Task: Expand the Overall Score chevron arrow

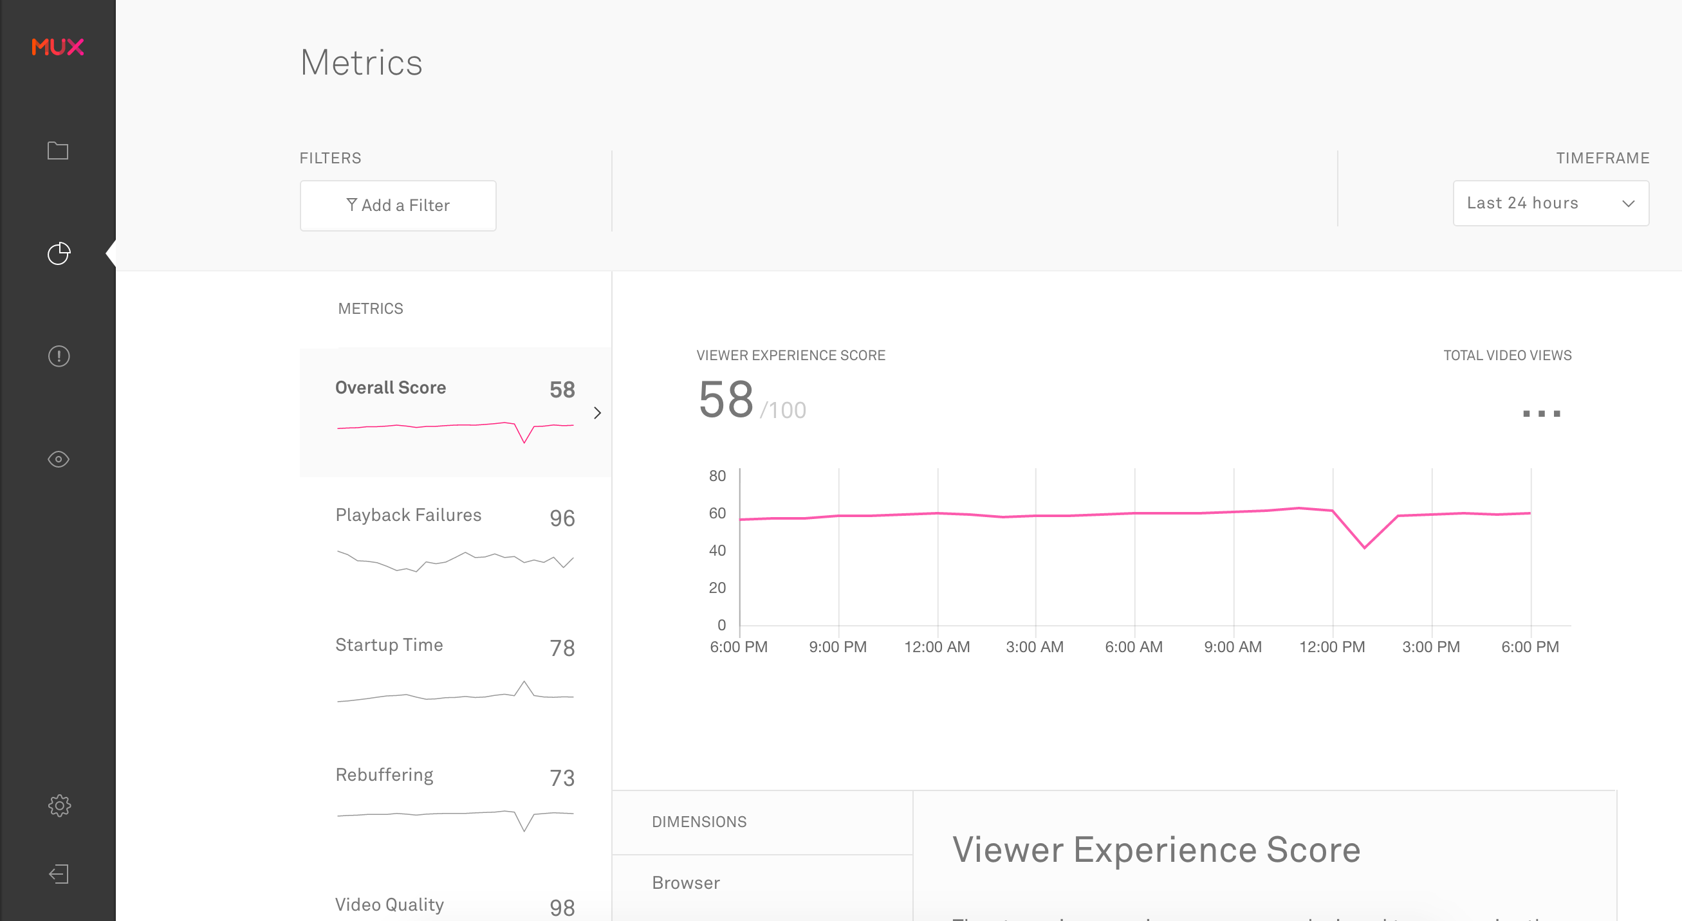Action: [x=596, y=412]
